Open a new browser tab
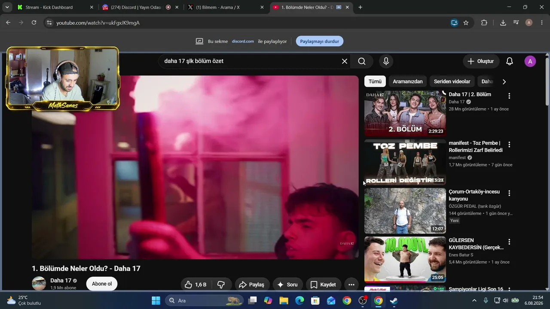Viewport: 550px width, 309px height. pos(360,7)
